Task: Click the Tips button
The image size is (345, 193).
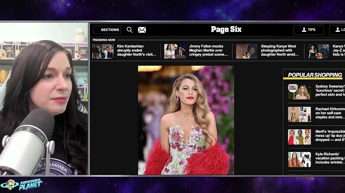Action: [309, 30]
